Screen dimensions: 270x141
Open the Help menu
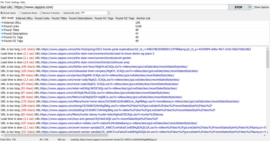(23, 2)
